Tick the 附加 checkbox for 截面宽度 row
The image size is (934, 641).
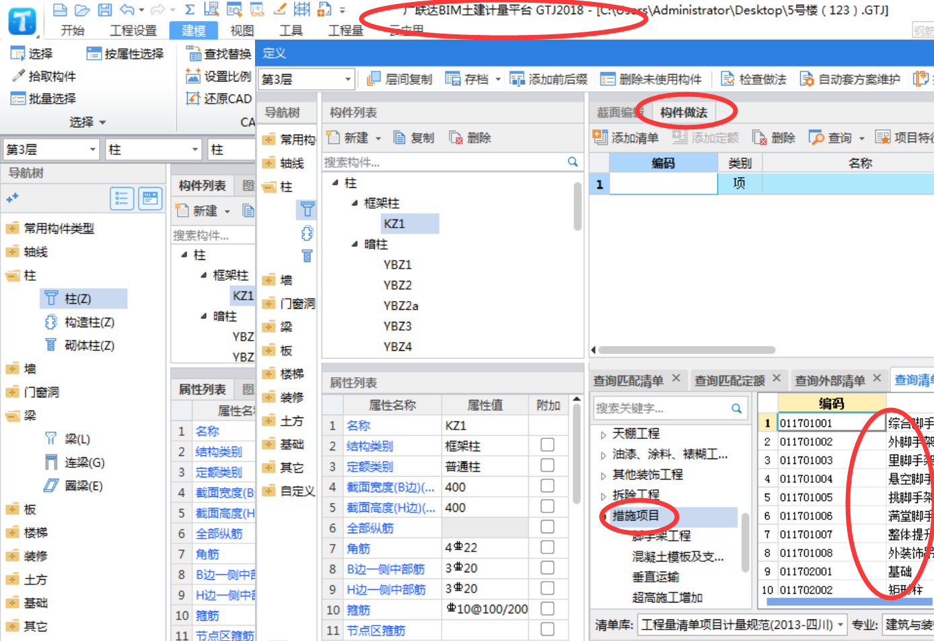[548, 485]
